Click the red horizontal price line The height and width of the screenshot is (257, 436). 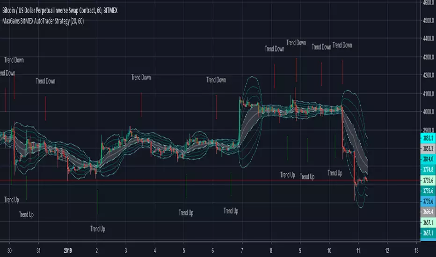click(187, 181)
